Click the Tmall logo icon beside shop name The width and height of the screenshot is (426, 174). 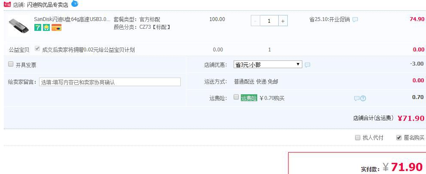[7, 4]
